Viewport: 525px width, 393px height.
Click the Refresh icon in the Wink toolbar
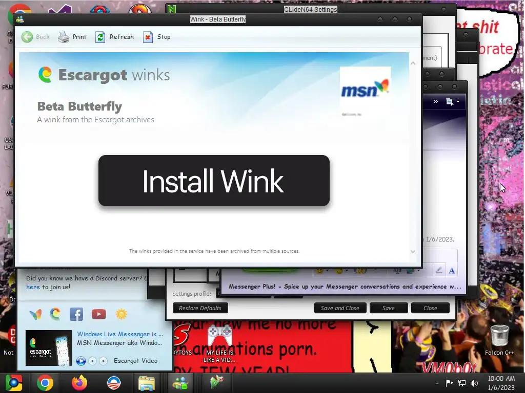[x=100, y=37]
